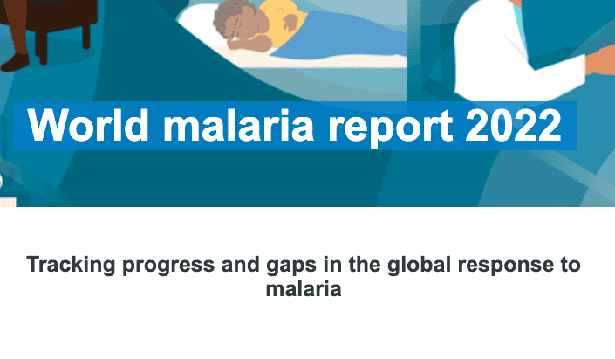Click the "World malaria report 2022" title banner

point(295,126)
